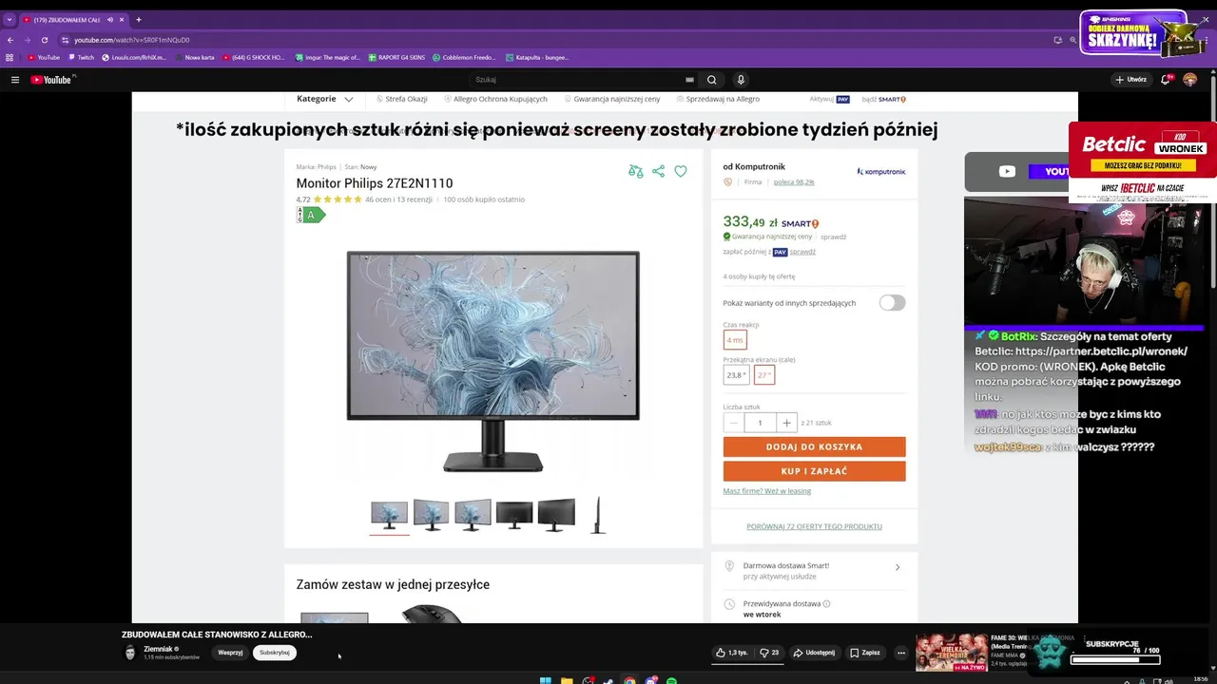Compare 72 offers of this product
Screen dimensions: 1217x684
[x=814, y=526]
